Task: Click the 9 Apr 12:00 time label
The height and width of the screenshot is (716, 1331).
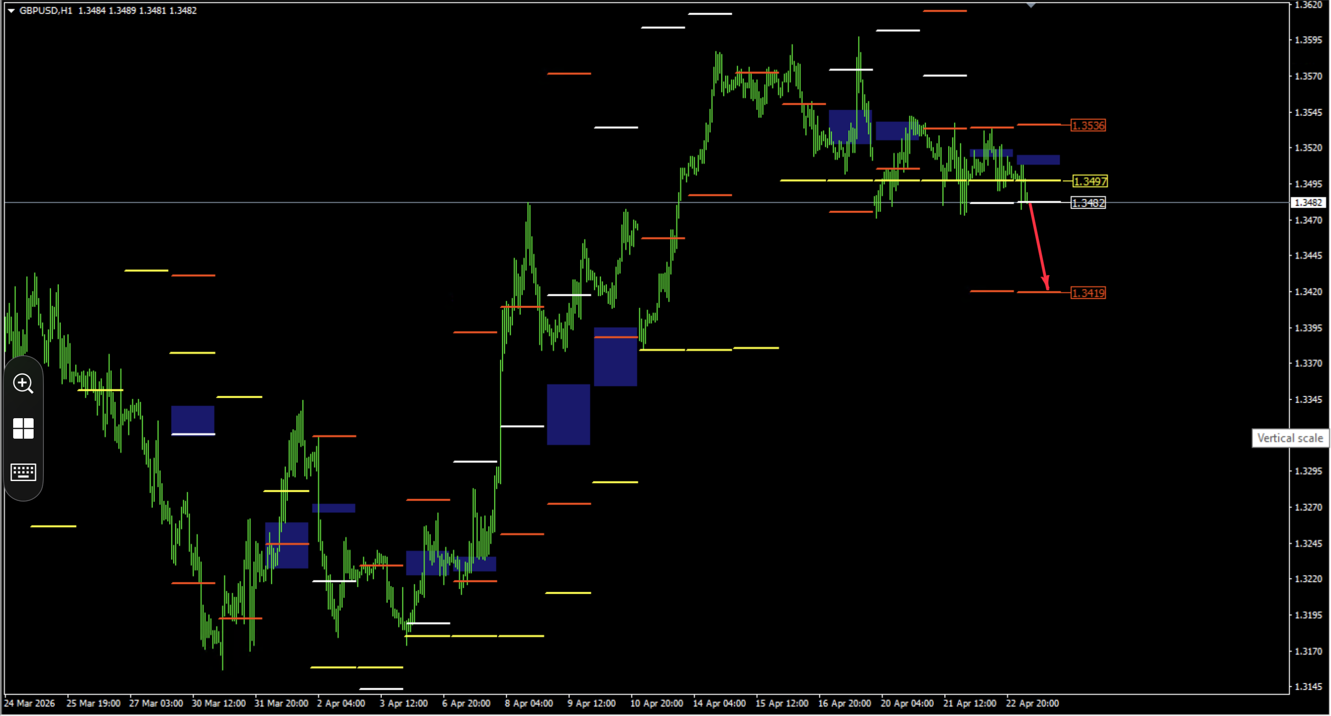Action: (x=591, y=704)
